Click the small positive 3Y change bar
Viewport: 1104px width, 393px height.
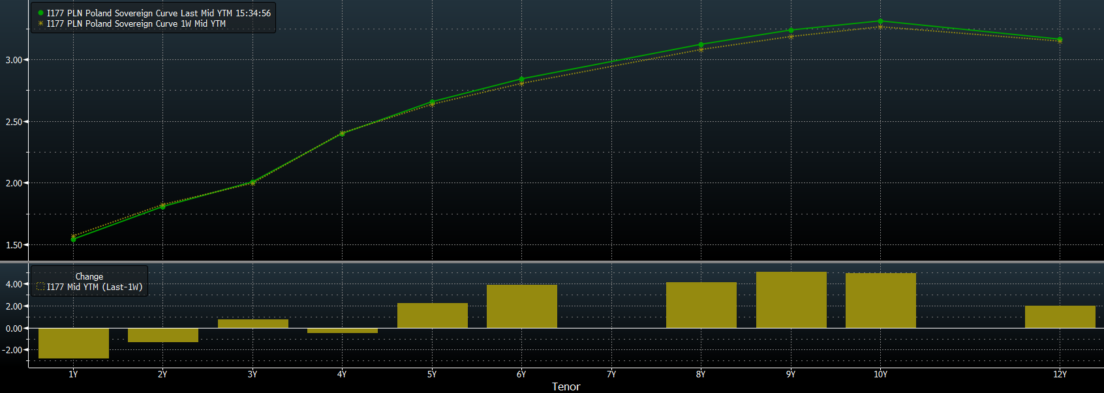(253, 323)
